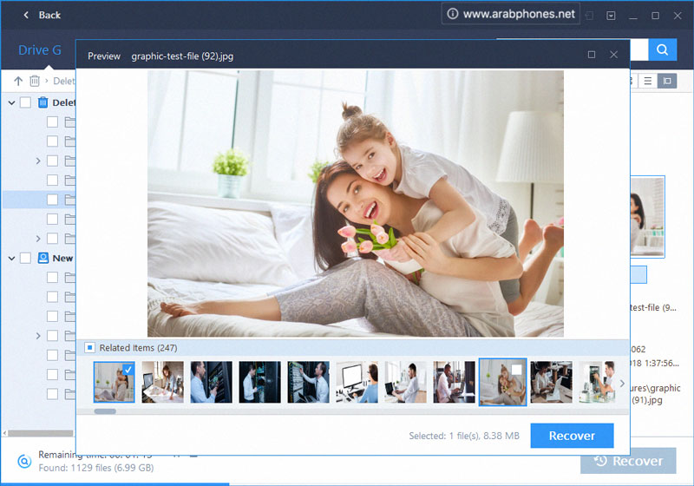Select the thumbnail of man pointing at server rack
This screenshot has width=694, height=486.
(309, 382)
